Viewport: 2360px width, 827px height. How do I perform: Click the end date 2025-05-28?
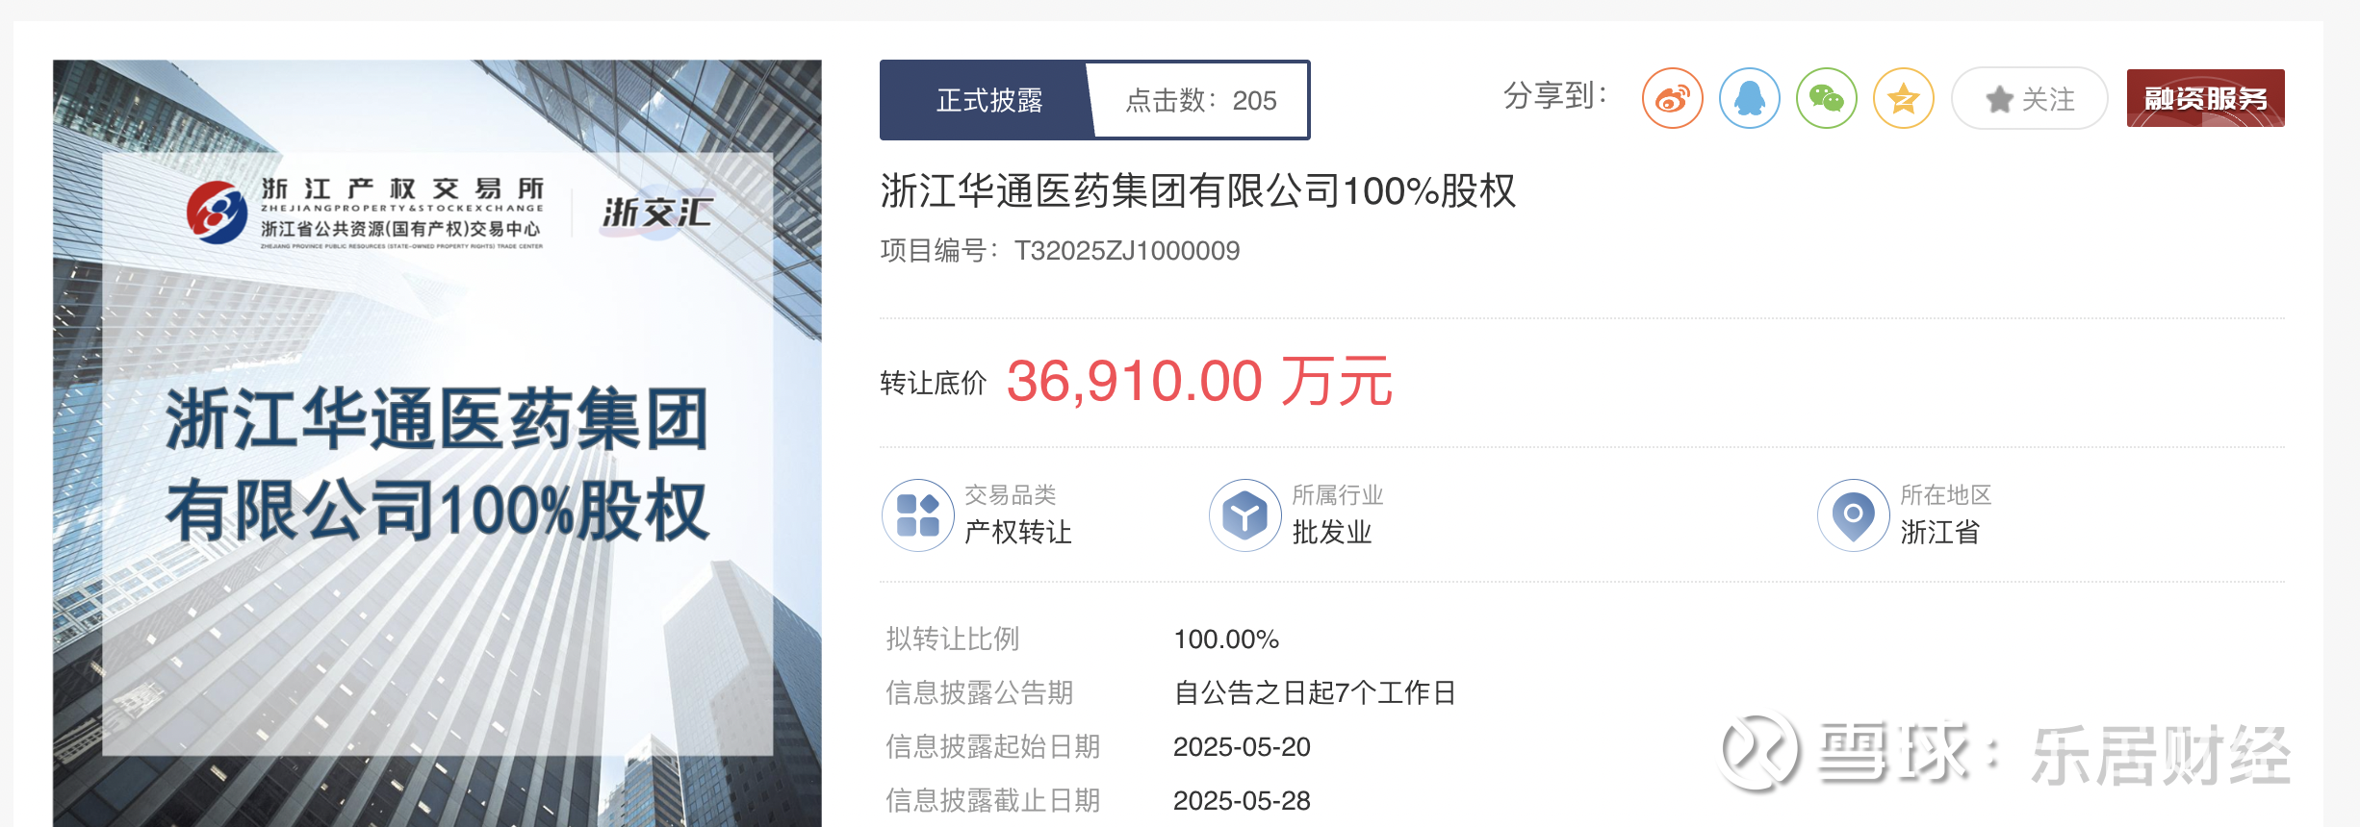(1242, 801)
